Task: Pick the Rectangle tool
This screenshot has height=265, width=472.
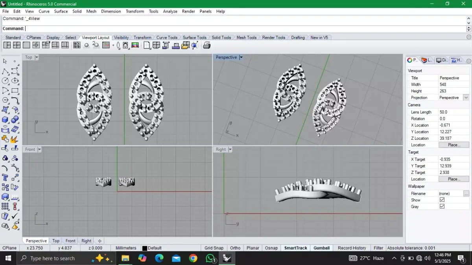Action: coord(15,90)
